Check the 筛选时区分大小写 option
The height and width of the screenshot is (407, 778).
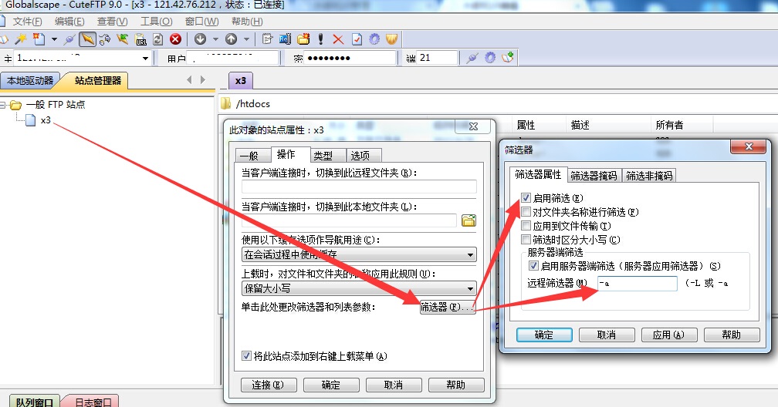coord(526,240)
